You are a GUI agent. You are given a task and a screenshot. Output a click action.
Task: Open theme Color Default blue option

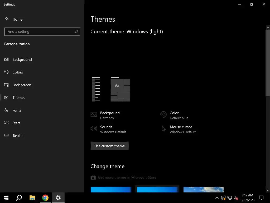[174, 115]
